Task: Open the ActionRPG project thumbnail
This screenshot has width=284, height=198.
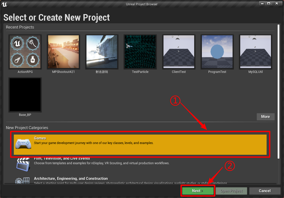Action: (25, 52)
